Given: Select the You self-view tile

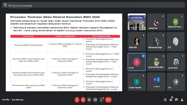Looking at the screenshot, I should (176, 82).
